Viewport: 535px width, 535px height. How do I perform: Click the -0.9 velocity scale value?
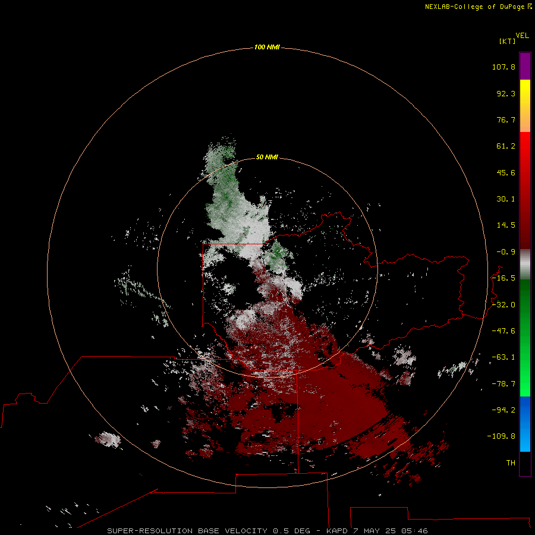506,252
